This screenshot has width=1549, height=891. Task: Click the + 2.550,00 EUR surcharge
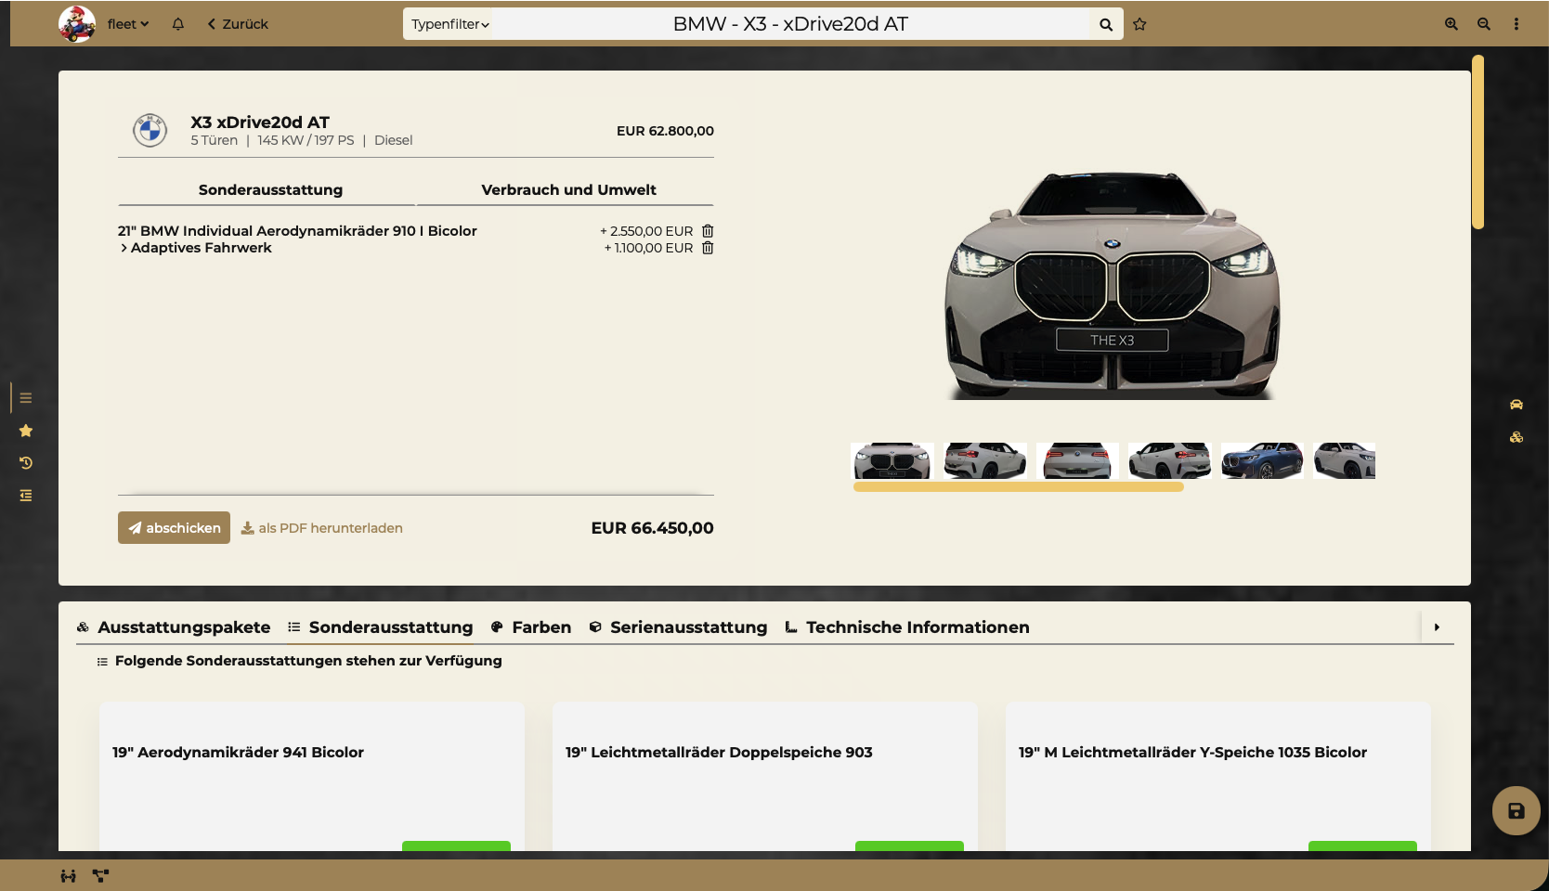646,231
